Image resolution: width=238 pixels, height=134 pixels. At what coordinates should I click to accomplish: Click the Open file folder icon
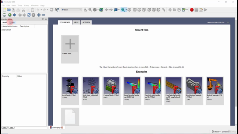point(9,10)
